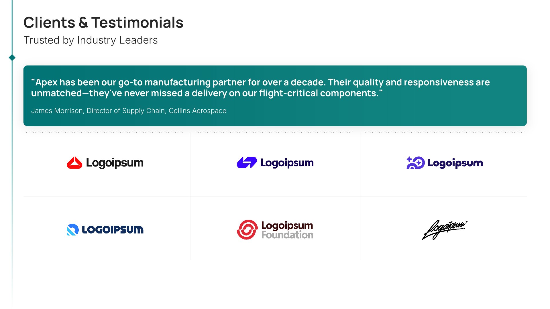Image resolution: width=550 pixels, height=309 pixels.
Task: Click the teal diamond marker on the left line
Action: click(12, 58)
